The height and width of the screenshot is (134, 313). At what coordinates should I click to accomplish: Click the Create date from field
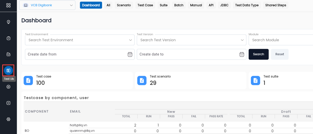click(x=80, y=54)
